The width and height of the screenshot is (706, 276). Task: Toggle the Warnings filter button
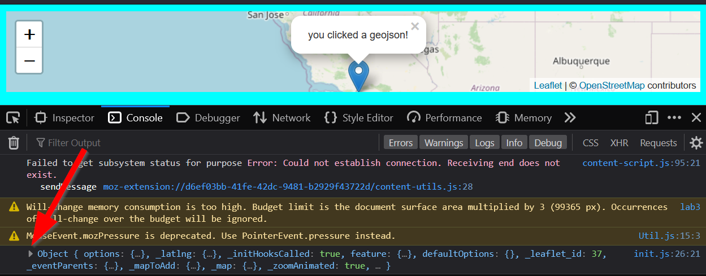pyautogui.click(x=444, y=143)
